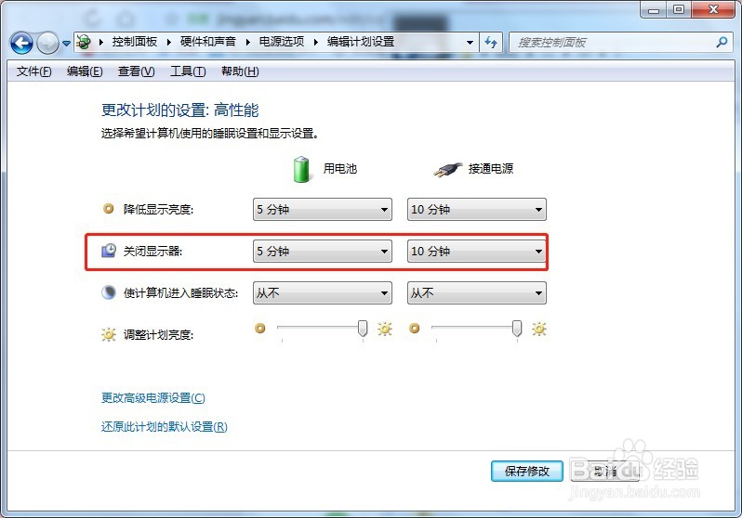
Task: Open battery dim display dropdown
Action: pyautogui.click(x=323, y=210)
